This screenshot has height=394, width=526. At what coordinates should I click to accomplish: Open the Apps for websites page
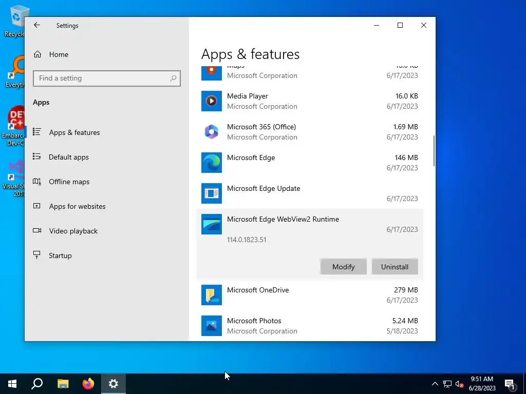pos(77,206)
